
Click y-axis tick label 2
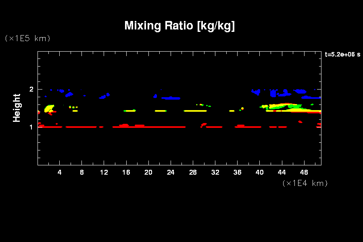tap(31, 89)
